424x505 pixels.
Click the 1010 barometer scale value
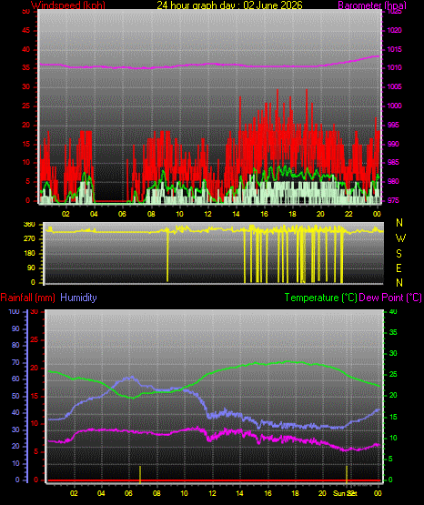394,68
